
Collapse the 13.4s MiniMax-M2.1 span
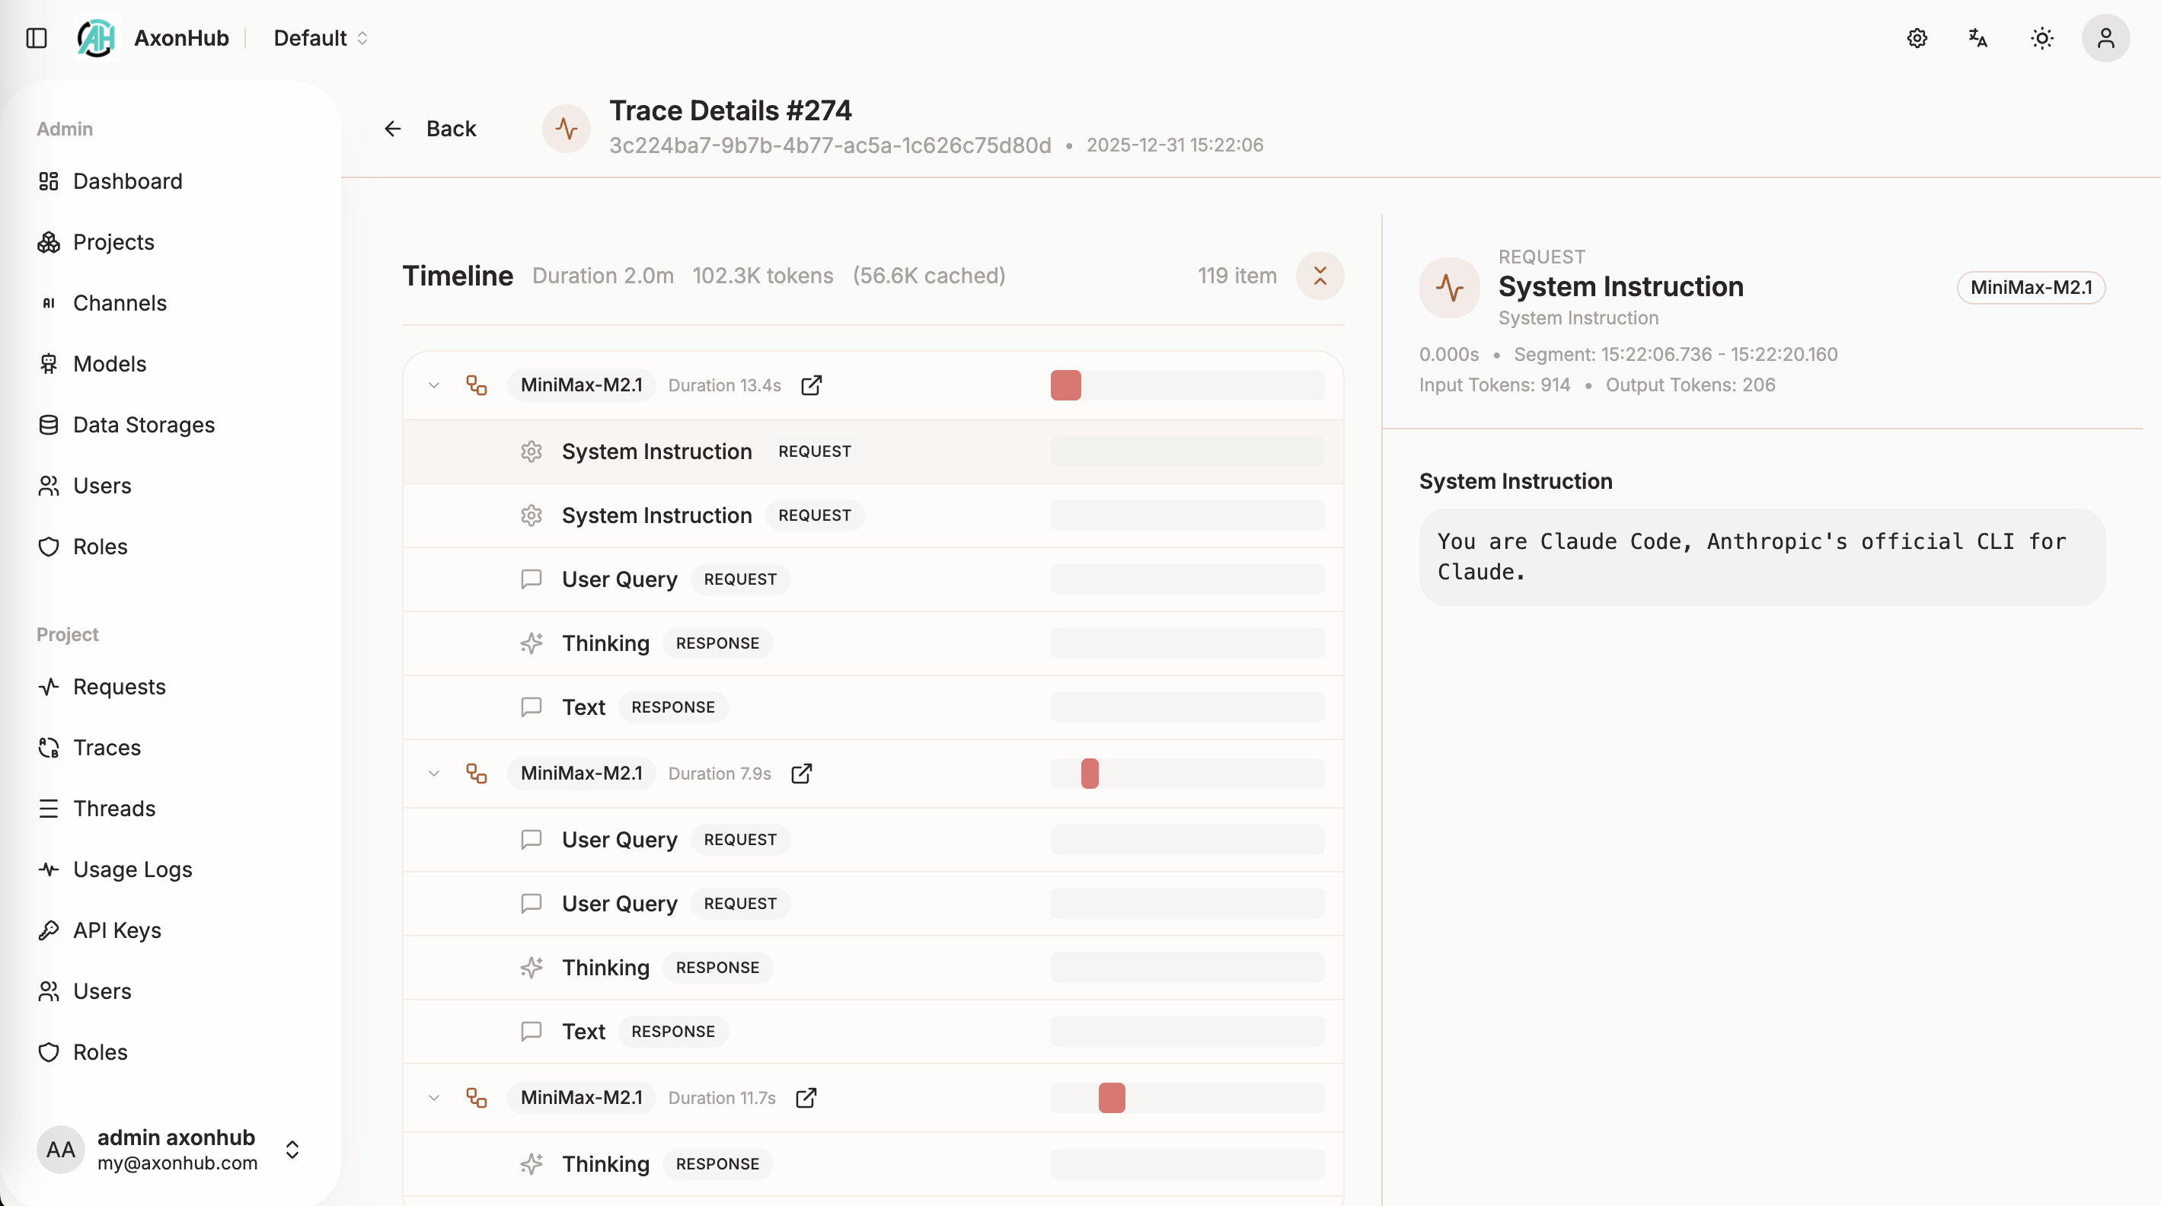(434, 385)
